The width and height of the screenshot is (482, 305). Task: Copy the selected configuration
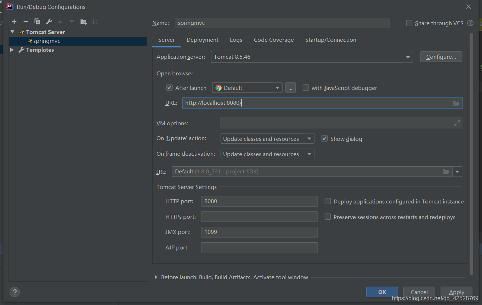pos(37,22)
